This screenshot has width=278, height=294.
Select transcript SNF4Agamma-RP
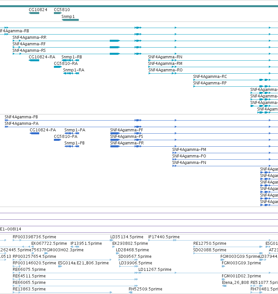(210, 83)
